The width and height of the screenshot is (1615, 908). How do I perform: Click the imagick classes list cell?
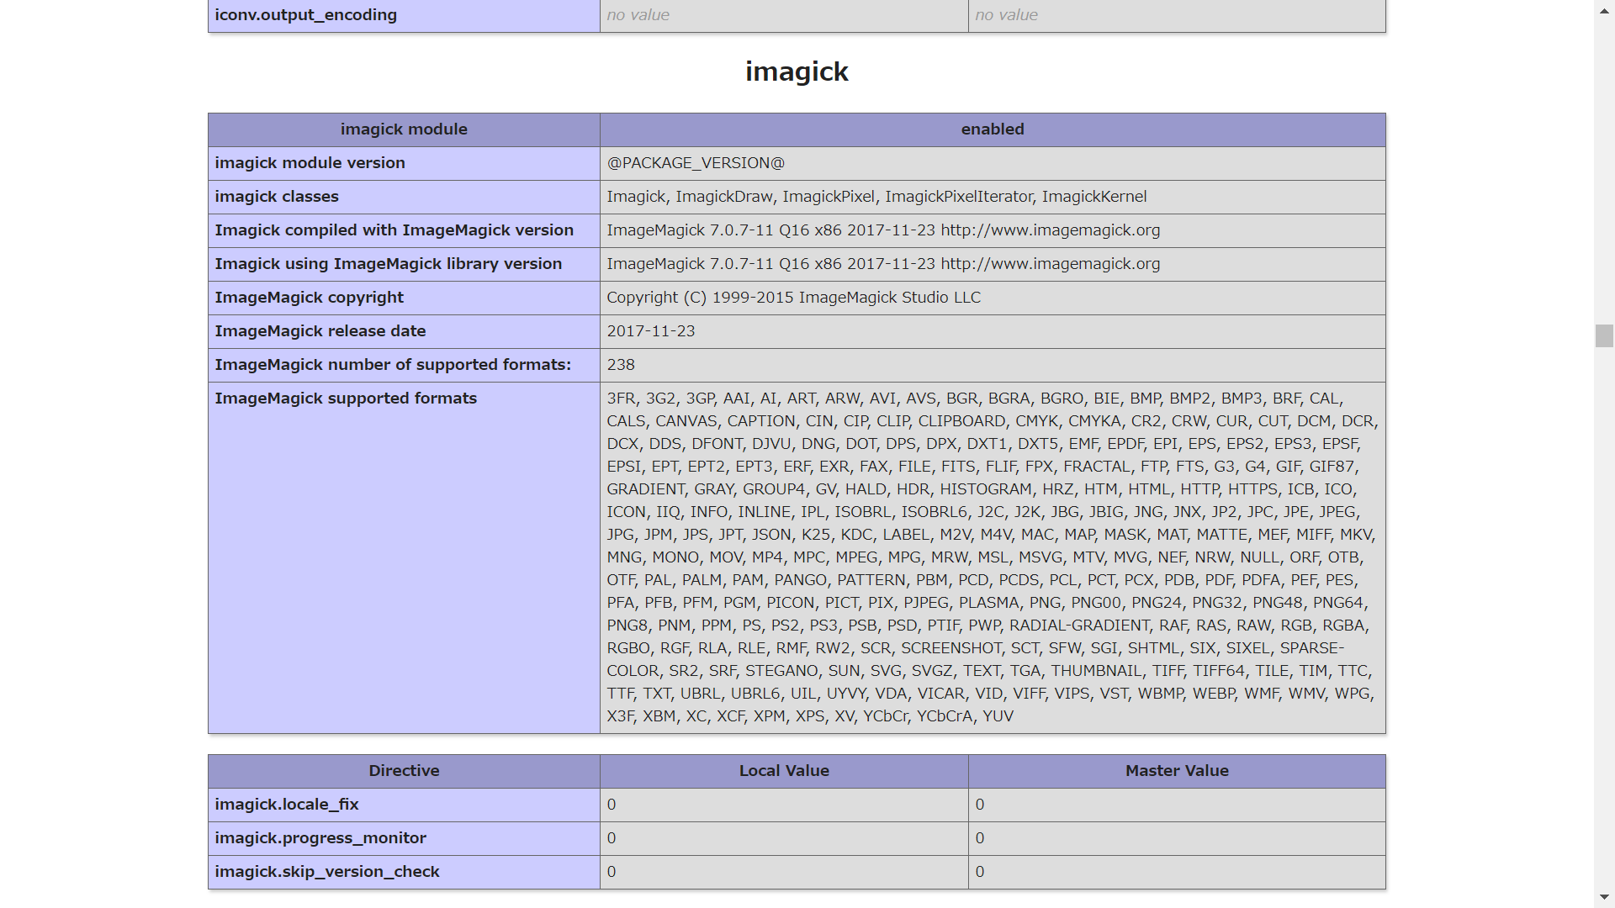click(x=876, y=197)
